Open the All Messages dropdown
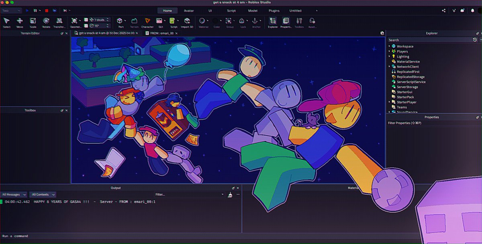Image resolution: width=482 pixels, height=244 pixels. point(14,194)
